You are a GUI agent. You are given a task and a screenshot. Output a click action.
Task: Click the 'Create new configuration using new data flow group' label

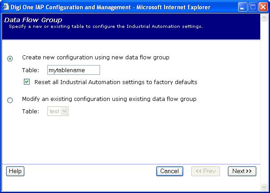click(x=96, y=58)
